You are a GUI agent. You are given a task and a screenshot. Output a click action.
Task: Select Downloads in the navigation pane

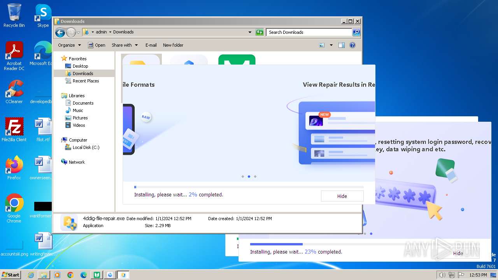(83, 73)
